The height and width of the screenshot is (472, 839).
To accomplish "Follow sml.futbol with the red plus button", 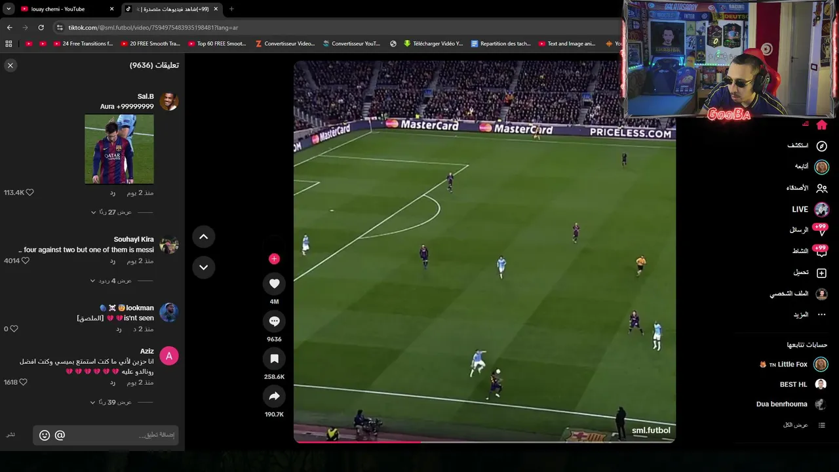I will tap(274, 259).
